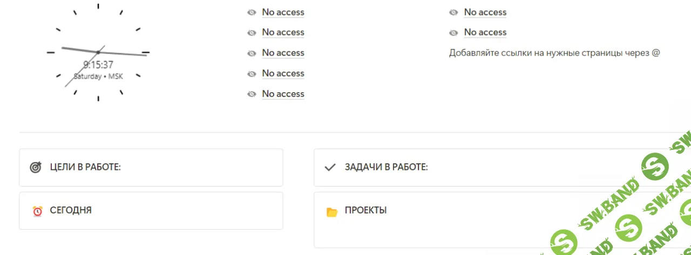Click the fourth No access link in the left column
This screenshot has height=255, width=691.
(283, 73)
